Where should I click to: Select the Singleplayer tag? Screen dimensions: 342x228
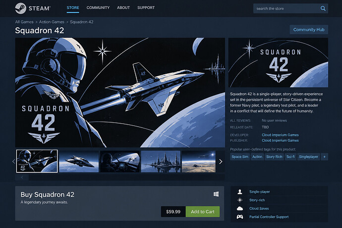308,157
